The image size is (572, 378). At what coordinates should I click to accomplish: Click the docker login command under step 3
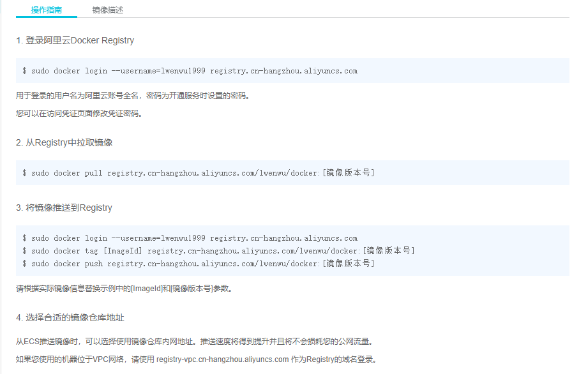(190, 238)
